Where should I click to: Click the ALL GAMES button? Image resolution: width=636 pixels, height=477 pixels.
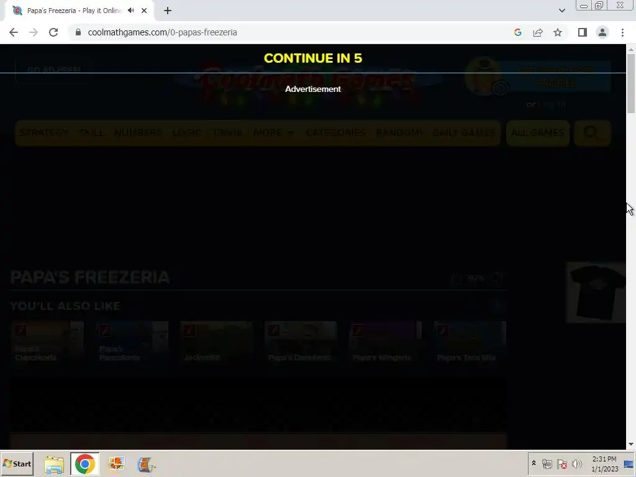coord(537,133)
